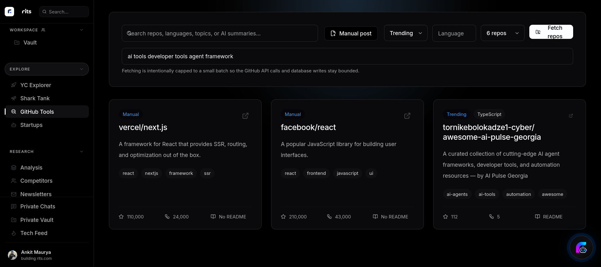Select GitHub Tools in sidebar
The height and width of the screenshot is (267, 601).
[47, 112]
